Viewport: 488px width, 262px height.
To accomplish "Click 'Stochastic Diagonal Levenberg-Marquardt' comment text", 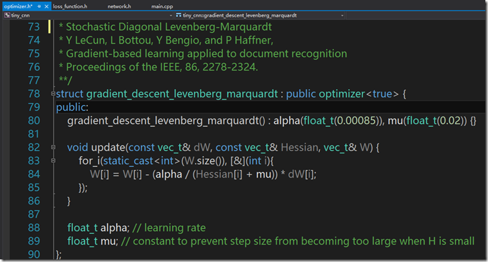I will pyautogui.click(x=169, y=27).
